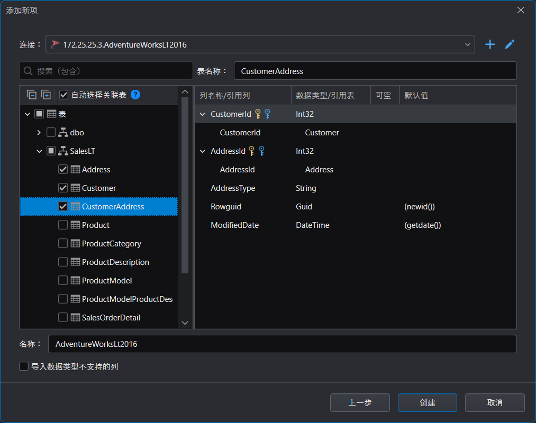This screenshot has height=423, width=536.
Task: Check the dbo schema checkbox
Action: coord(51,132)
